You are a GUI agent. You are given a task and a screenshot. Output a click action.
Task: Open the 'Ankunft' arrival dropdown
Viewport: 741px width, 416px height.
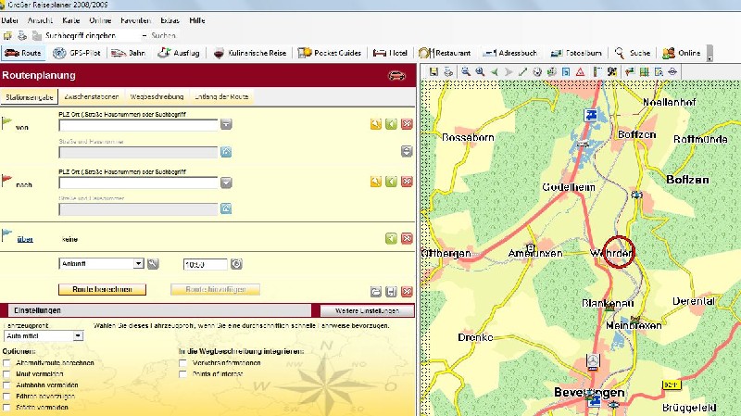click(138, 264)
